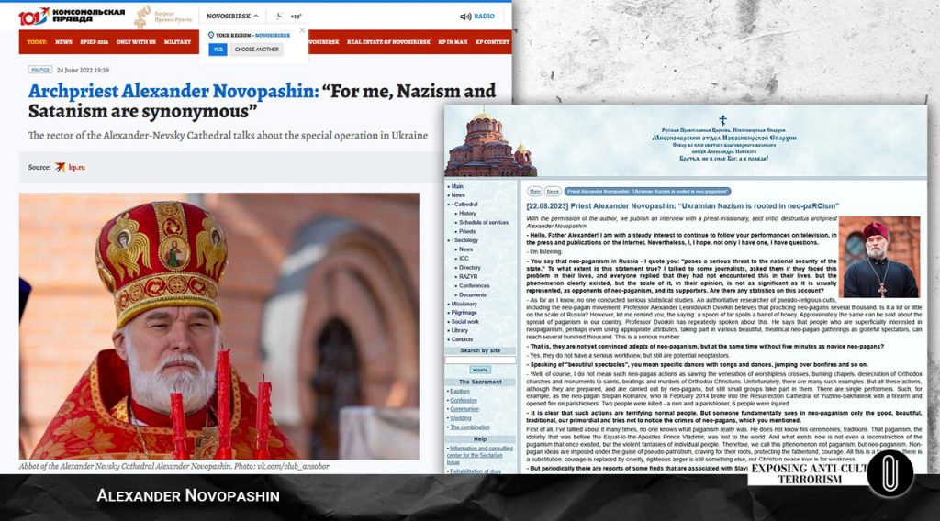Focus the Search by site input field
Image resolution: width=940 pixels, height=521 pixels.
tap(480, 360)
